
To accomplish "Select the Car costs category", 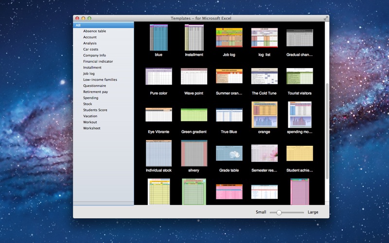I will click(90, 49).
